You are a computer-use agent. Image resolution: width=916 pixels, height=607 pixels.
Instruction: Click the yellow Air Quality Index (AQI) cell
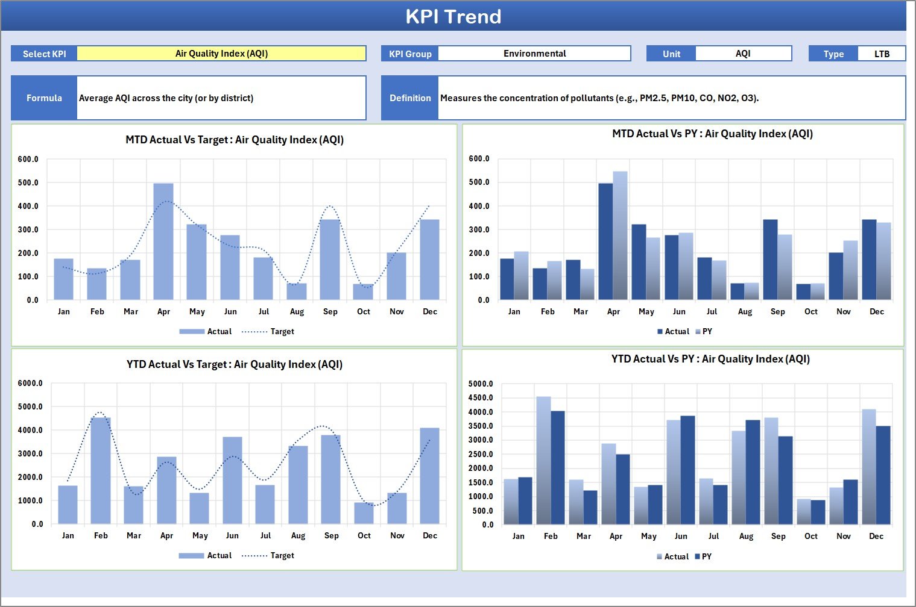coord(222,53)
